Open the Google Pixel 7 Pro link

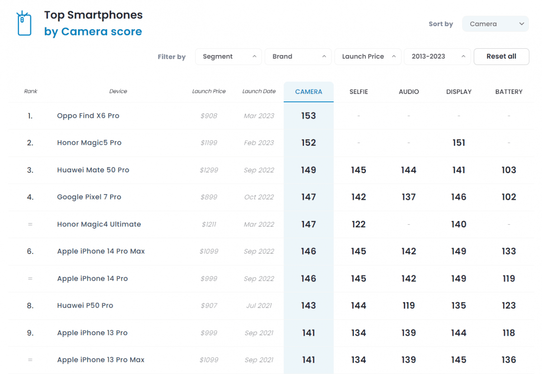point(89,197)
